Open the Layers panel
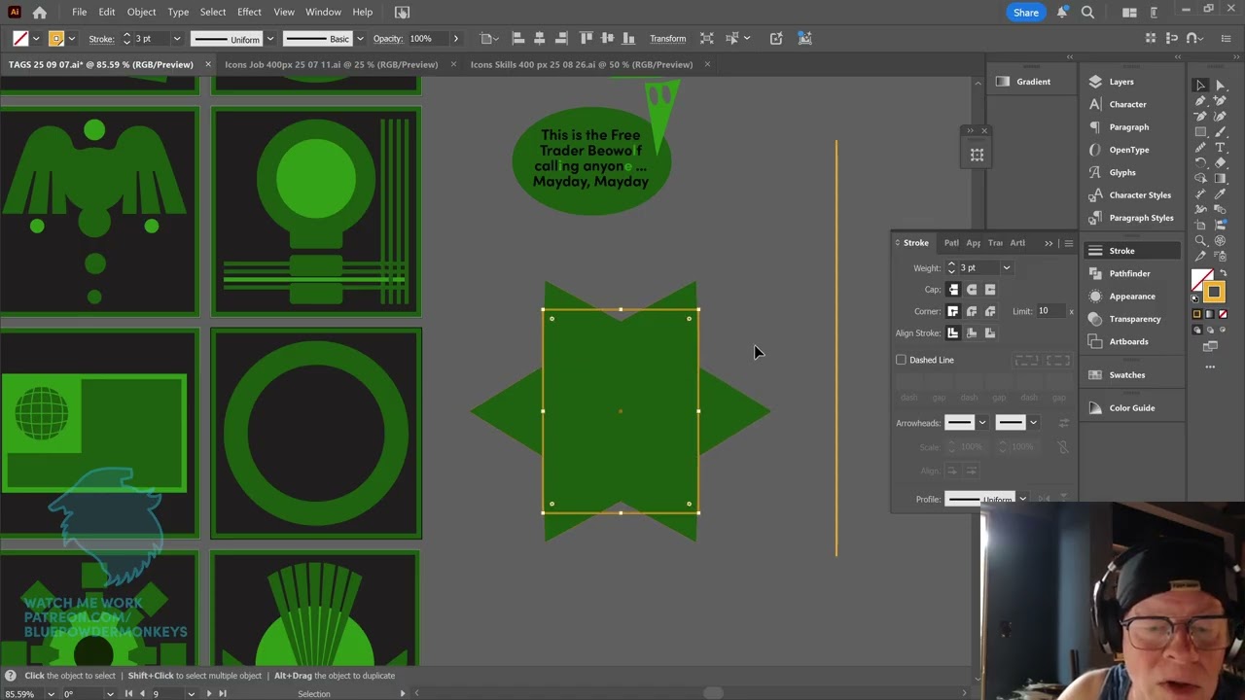The image size is (1245, 700). pyautogui.click(x=1120, y=82)
